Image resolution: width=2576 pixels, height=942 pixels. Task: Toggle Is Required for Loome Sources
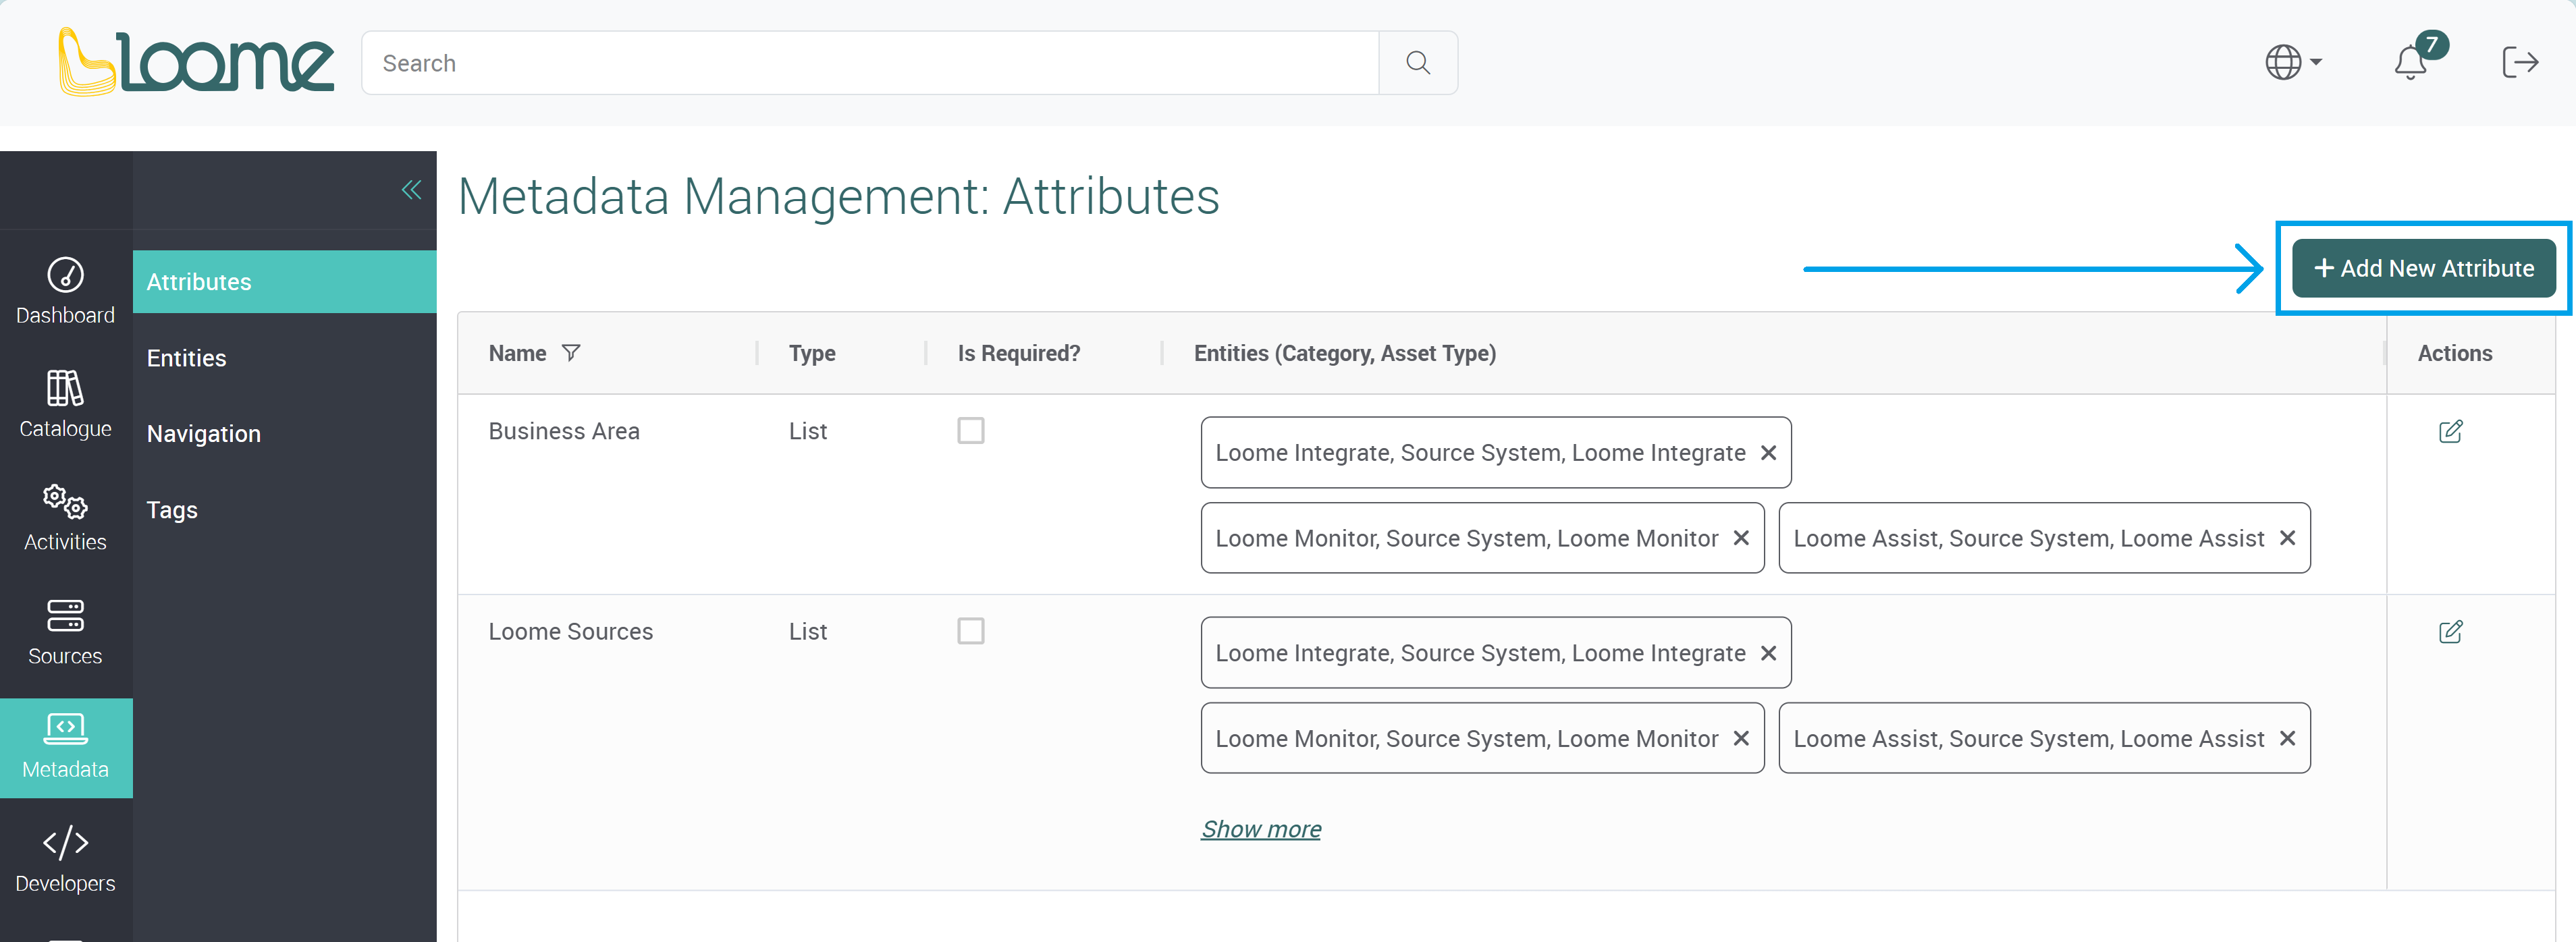click(x=970, y=631)
